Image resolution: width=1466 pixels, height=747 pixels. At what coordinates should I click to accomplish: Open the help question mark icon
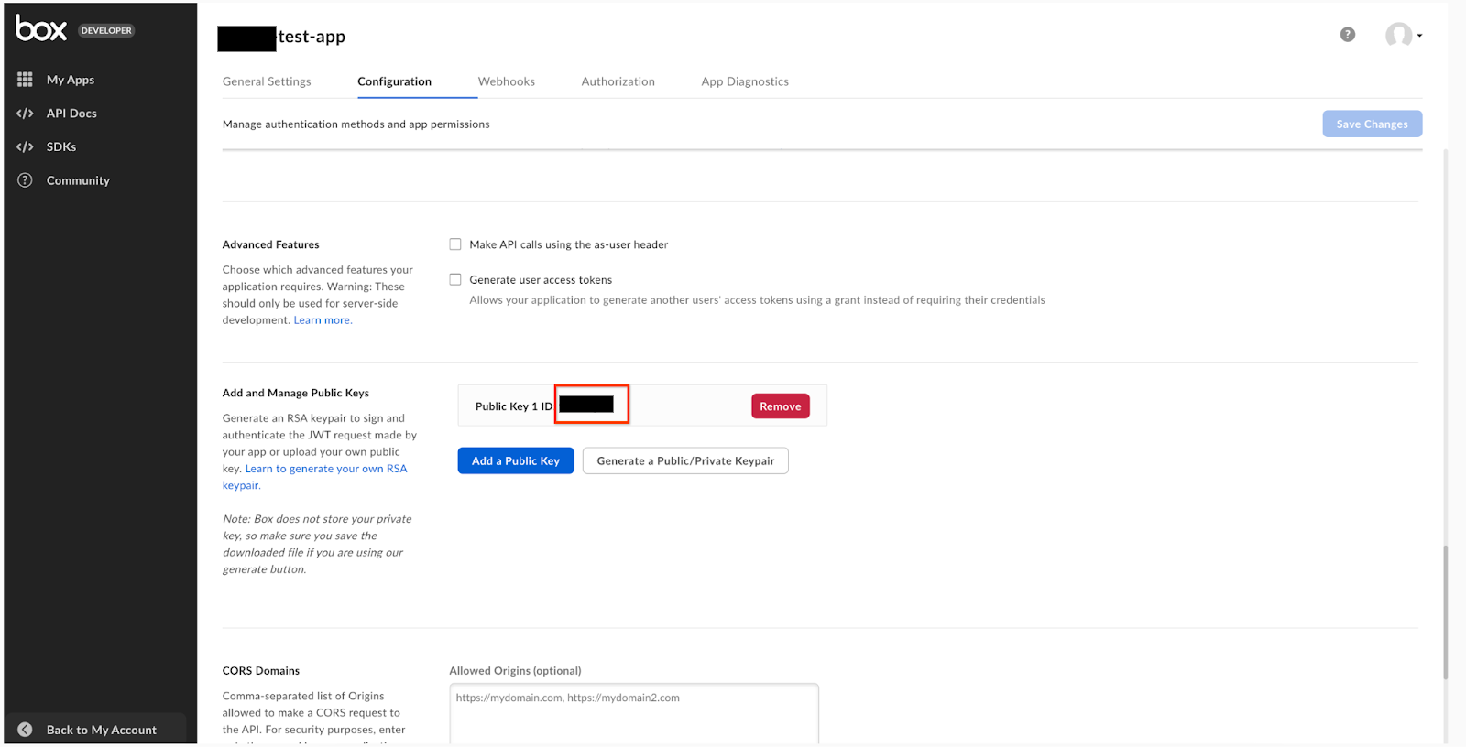(1347, 35)
